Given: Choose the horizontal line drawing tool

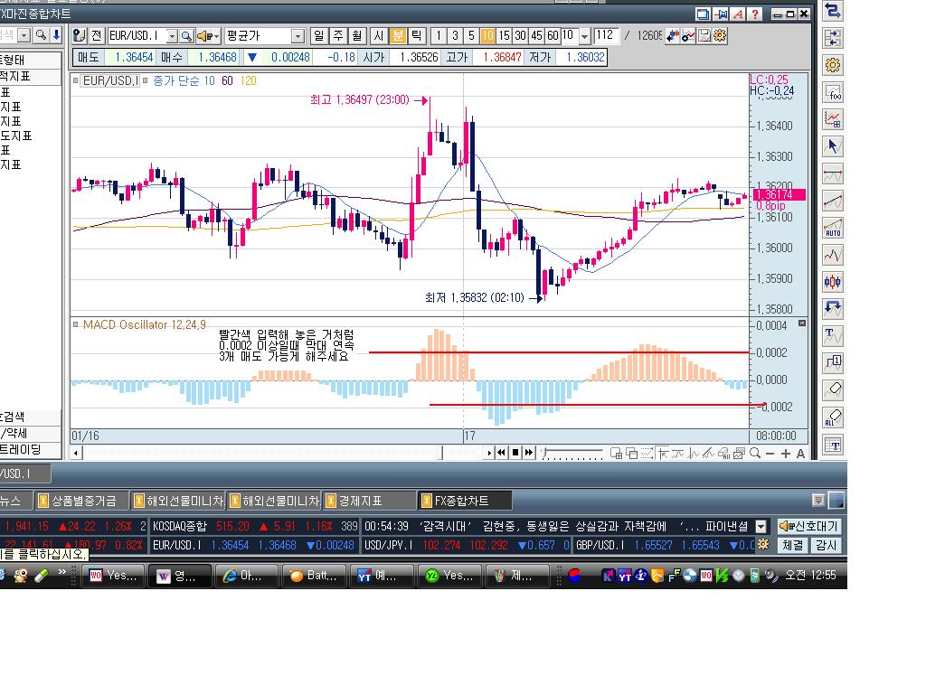Looking at the screenshot, I should [833, 174].
